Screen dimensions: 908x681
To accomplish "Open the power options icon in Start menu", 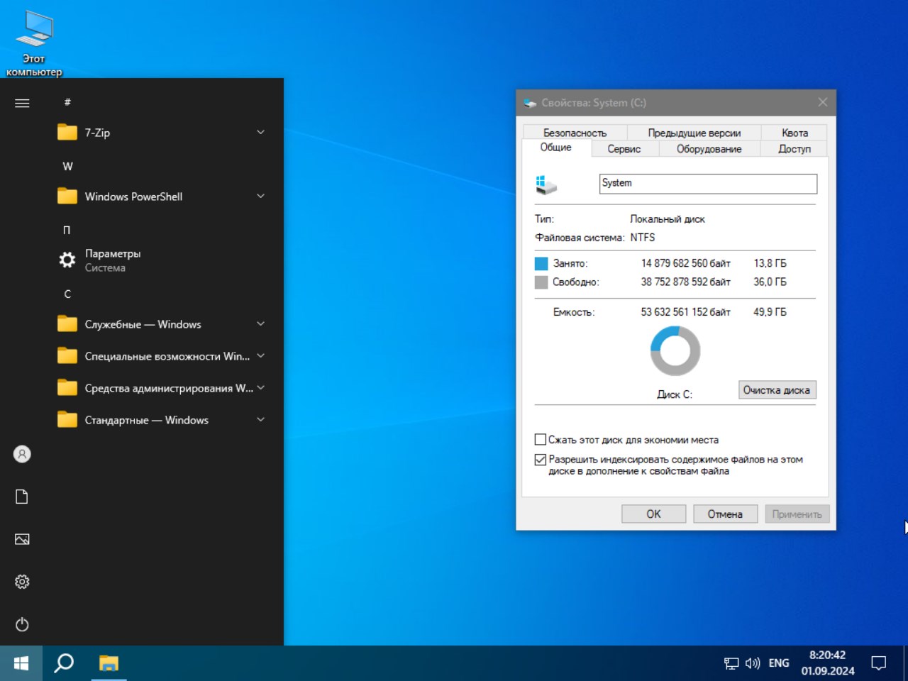I will tap(22, 624).
